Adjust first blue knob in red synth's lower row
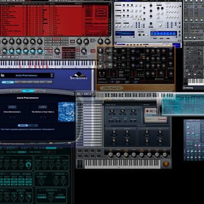The image size is (204, 204). coord(4,51)
